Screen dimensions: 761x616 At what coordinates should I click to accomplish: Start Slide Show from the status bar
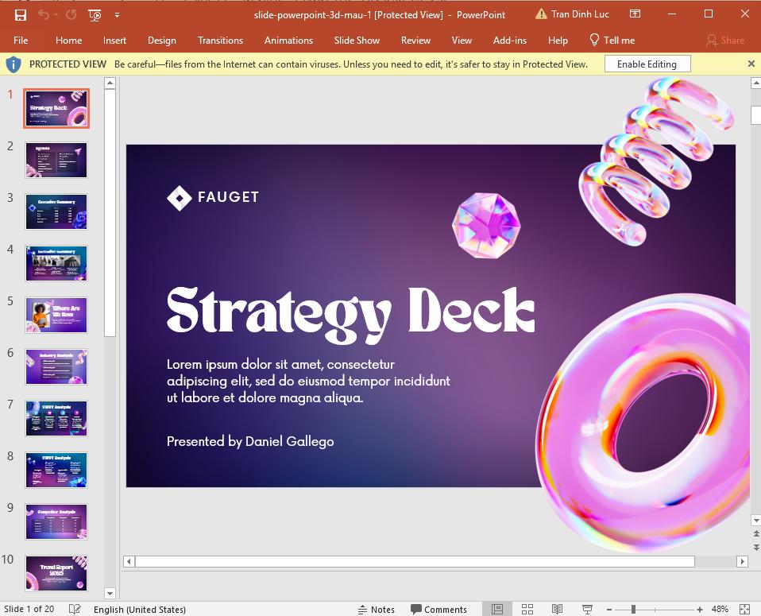588,610
